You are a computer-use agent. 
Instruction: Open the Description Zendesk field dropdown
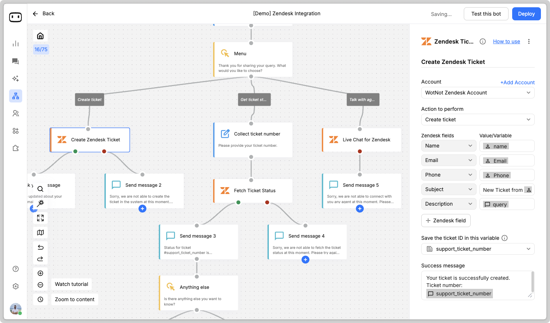point(449,204)
